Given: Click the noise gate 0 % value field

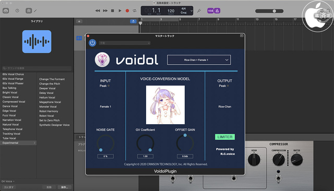Looking at the screenshot, I should pos(105,156).
